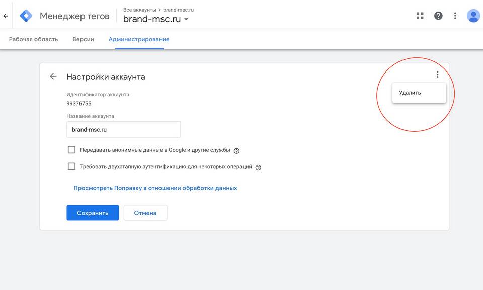
Task: Click help icon next to anonymous data option
Action: (x=236, y=150)
